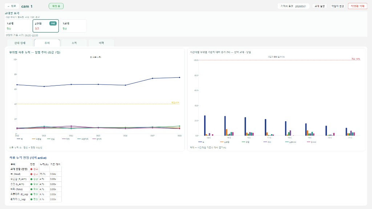Viewport: 372px width, 209px height.
Task: Toggle the 목 series in bar chart legend
Action: point(201,142)
